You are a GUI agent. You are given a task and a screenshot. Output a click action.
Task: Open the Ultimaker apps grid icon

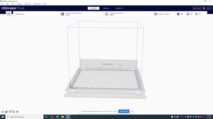pos(204,8)
